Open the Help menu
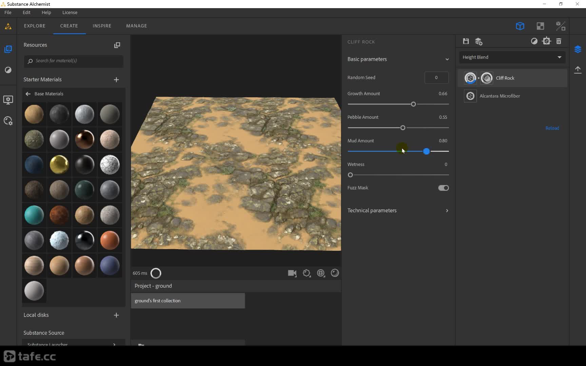 [x=46, y=13]
